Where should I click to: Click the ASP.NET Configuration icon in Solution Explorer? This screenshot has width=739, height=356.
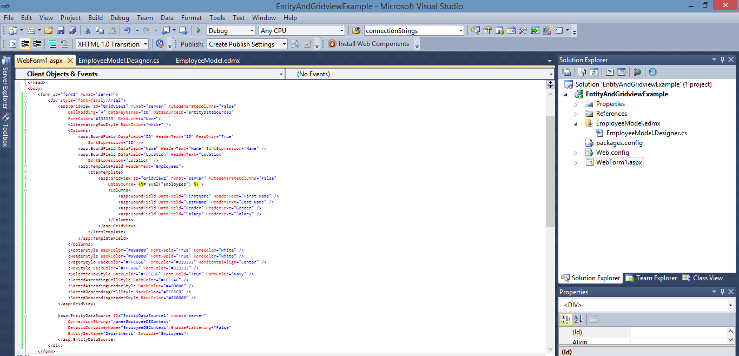637,72
